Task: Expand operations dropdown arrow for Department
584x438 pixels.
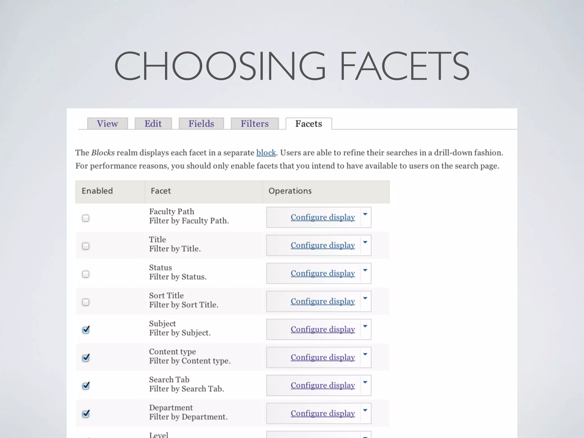Action: [365, 410]
